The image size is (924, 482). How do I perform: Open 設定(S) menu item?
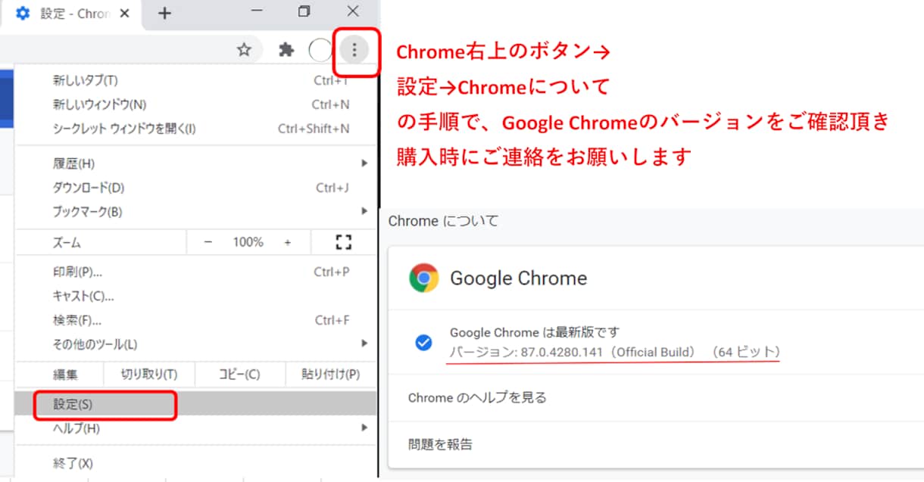(x=197, y=404)
